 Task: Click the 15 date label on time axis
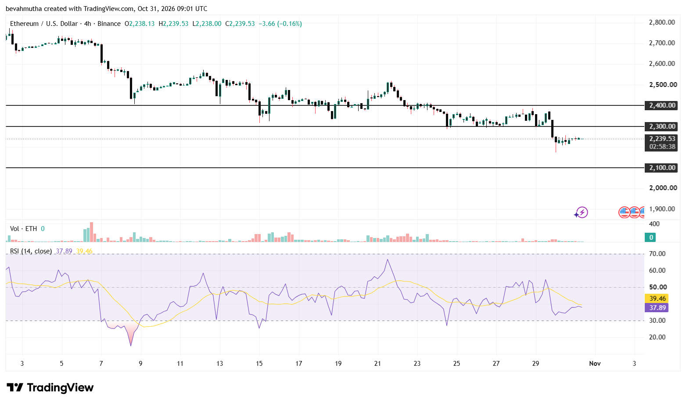tap(259, 364)
